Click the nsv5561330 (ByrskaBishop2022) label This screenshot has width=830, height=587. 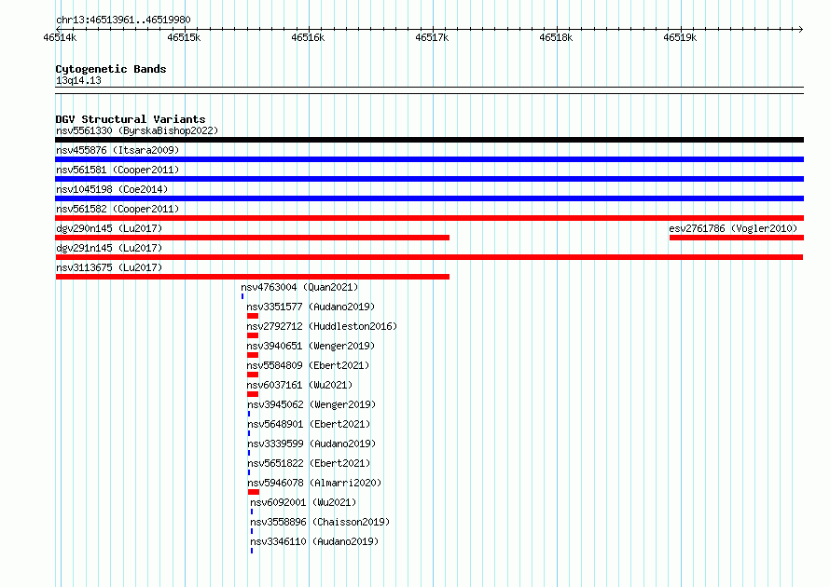click(137, 130)
